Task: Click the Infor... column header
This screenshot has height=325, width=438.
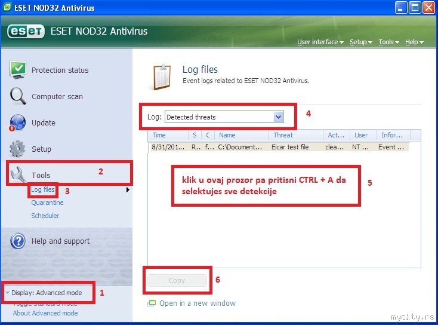Action: [x=393, y=135]
